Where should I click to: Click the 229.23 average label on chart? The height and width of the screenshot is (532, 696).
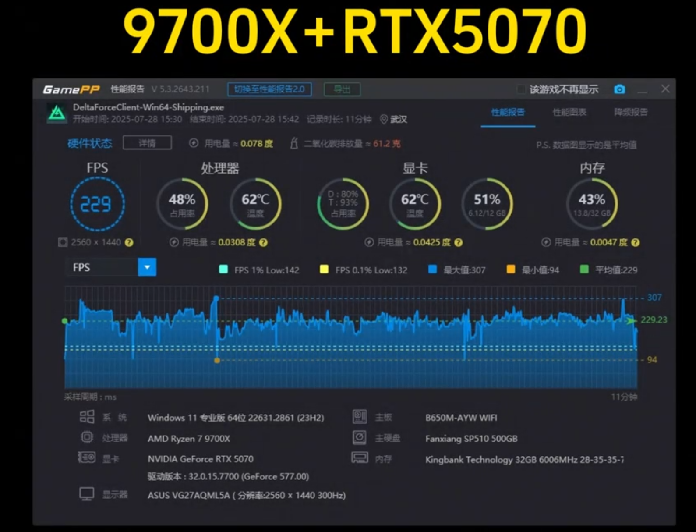pyautogui.click(x=654, y=320)
